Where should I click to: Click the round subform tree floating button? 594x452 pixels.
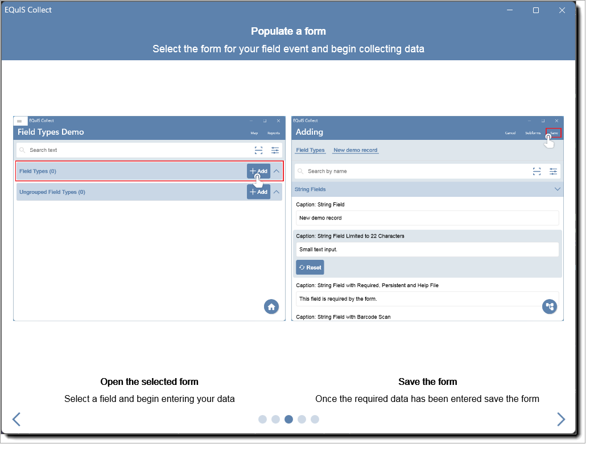pos(550,306)
